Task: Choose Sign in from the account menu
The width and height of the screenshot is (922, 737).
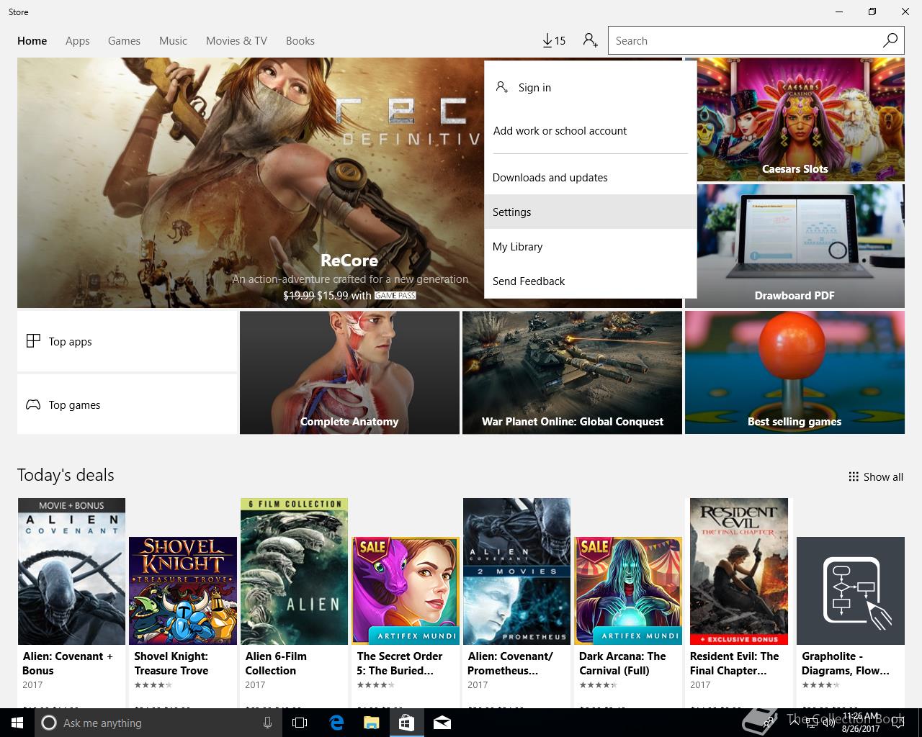Action: click(591, 87)
